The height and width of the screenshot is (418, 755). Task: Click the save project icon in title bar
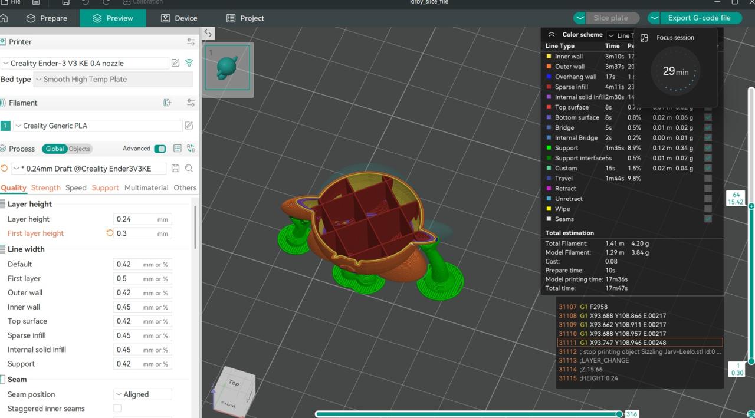click(x=65, y=2)
